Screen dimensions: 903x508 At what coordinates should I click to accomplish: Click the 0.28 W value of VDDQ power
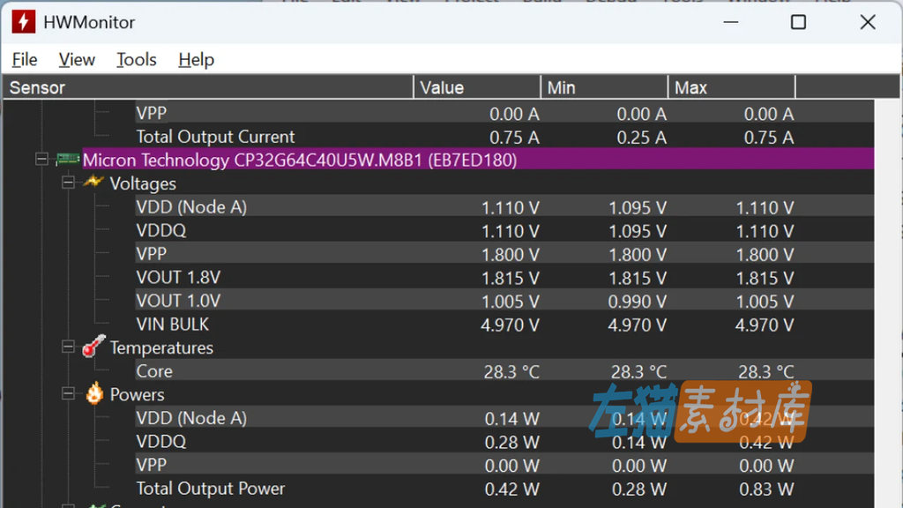512,443
